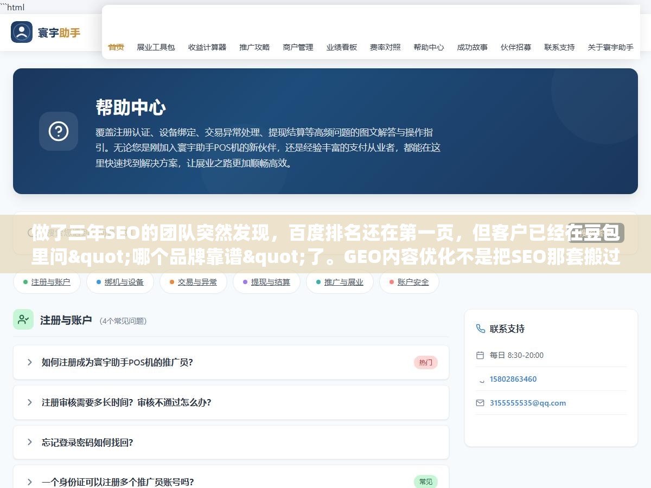Expand 忘记登录密码如何找回 question

[231, 442]
